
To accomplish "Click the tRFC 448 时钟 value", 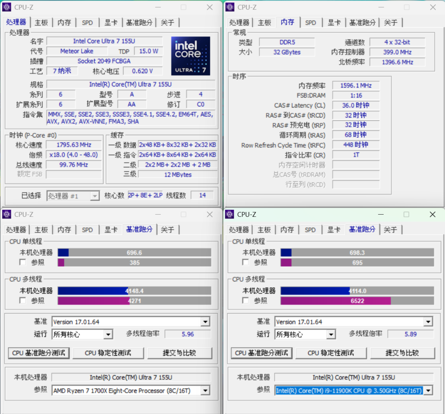I will (356, 145).
